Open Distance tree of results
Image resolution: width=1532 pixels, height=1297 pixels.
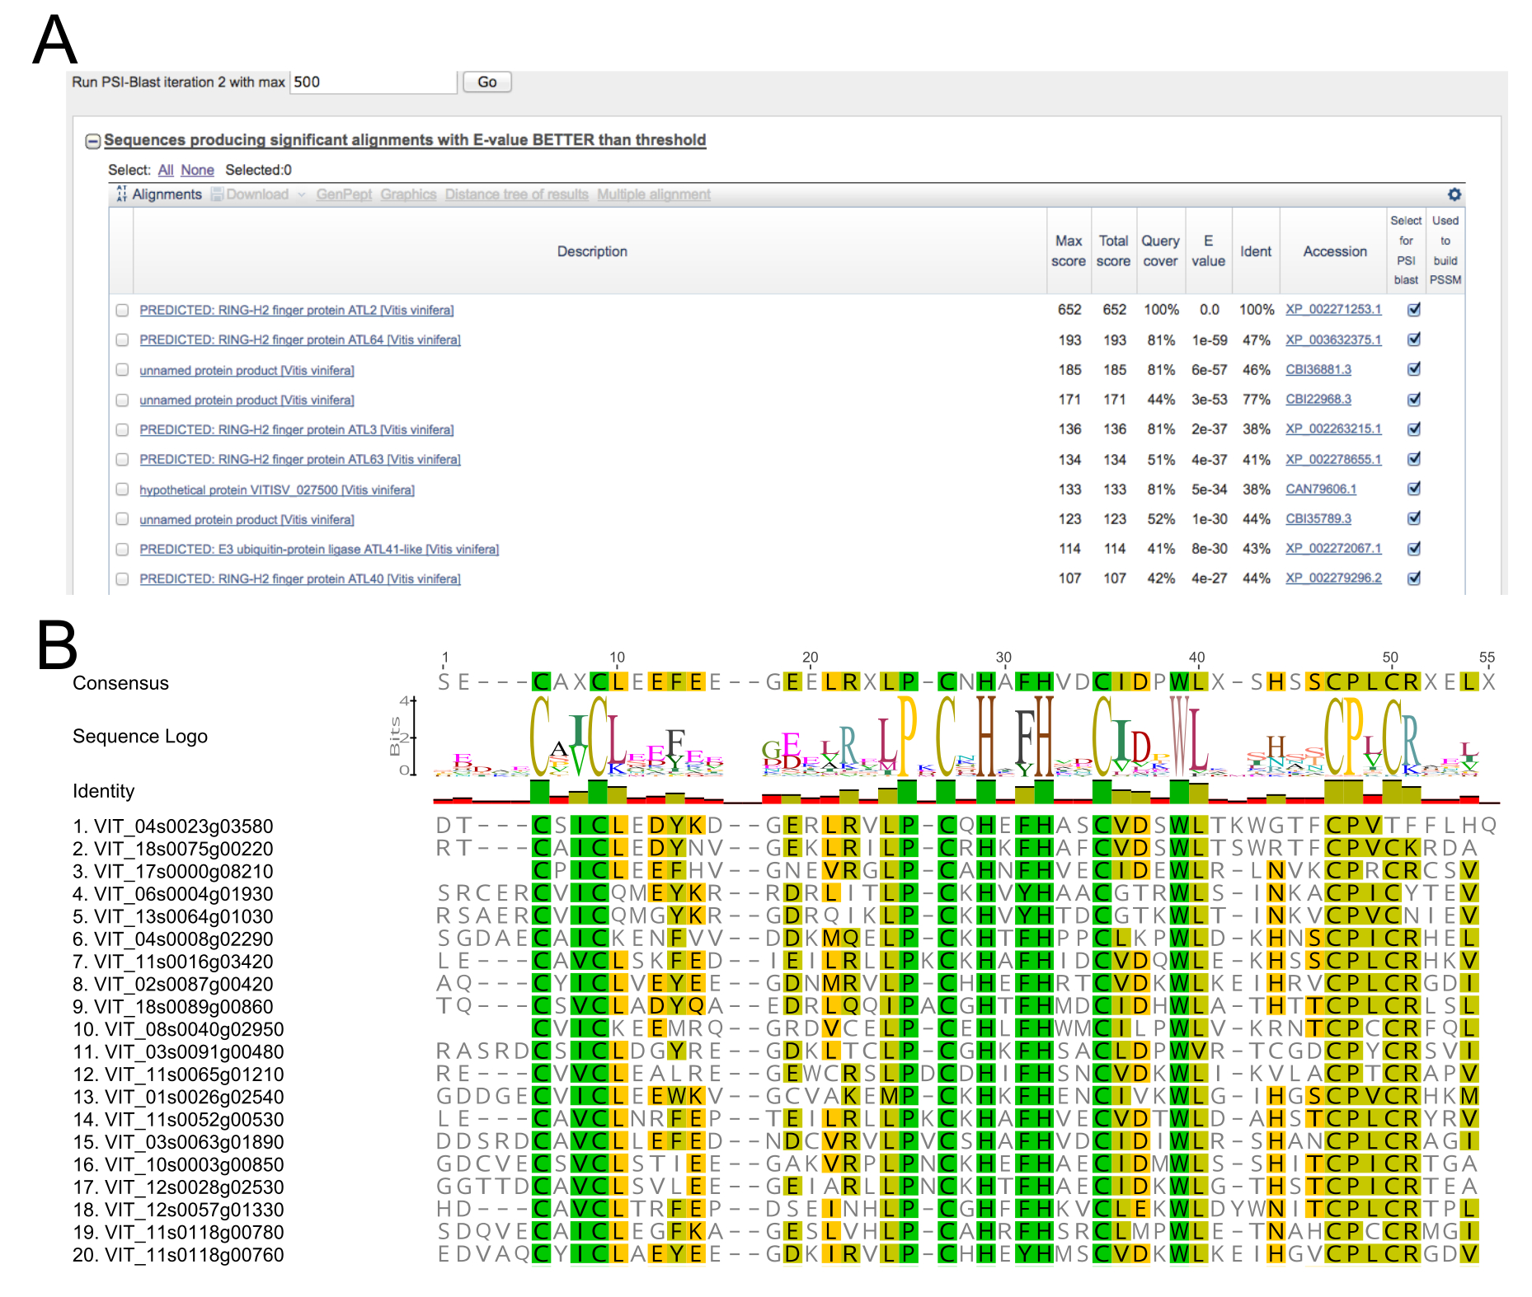point(516,194)
